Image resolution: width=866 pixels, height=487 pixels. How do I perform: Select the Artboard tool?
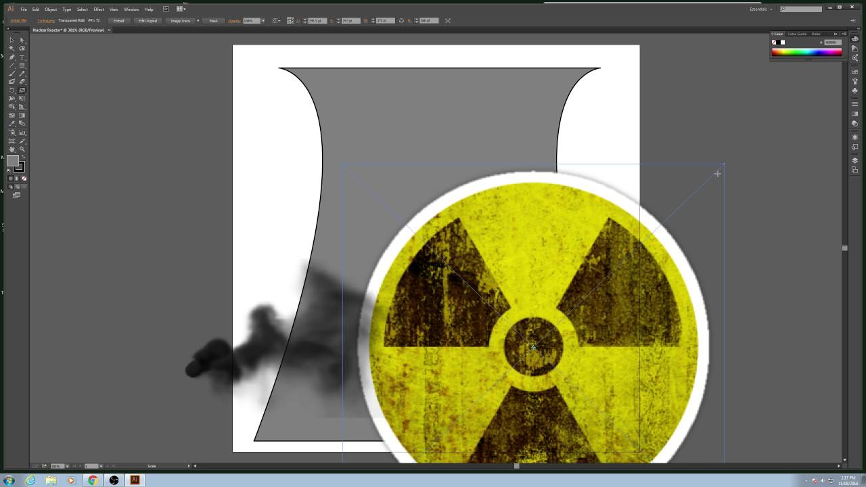12,141
